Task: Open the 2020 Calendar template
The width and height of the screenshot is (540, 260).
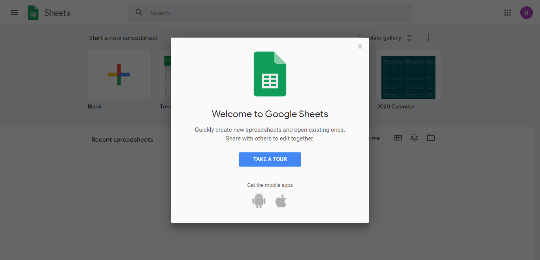Action: coord(408,74)
